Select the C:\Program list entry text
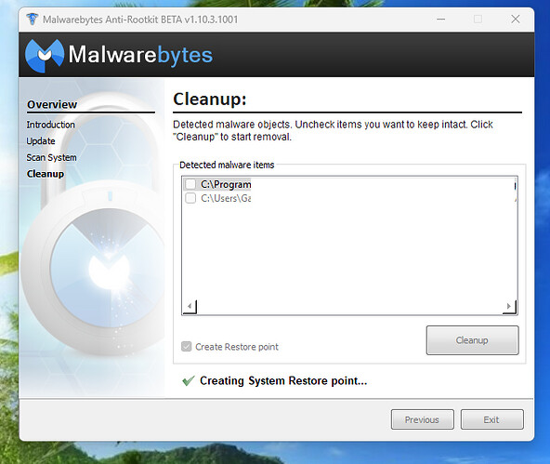The height and width of the screenshot is (464, 550). coord(226,184)
